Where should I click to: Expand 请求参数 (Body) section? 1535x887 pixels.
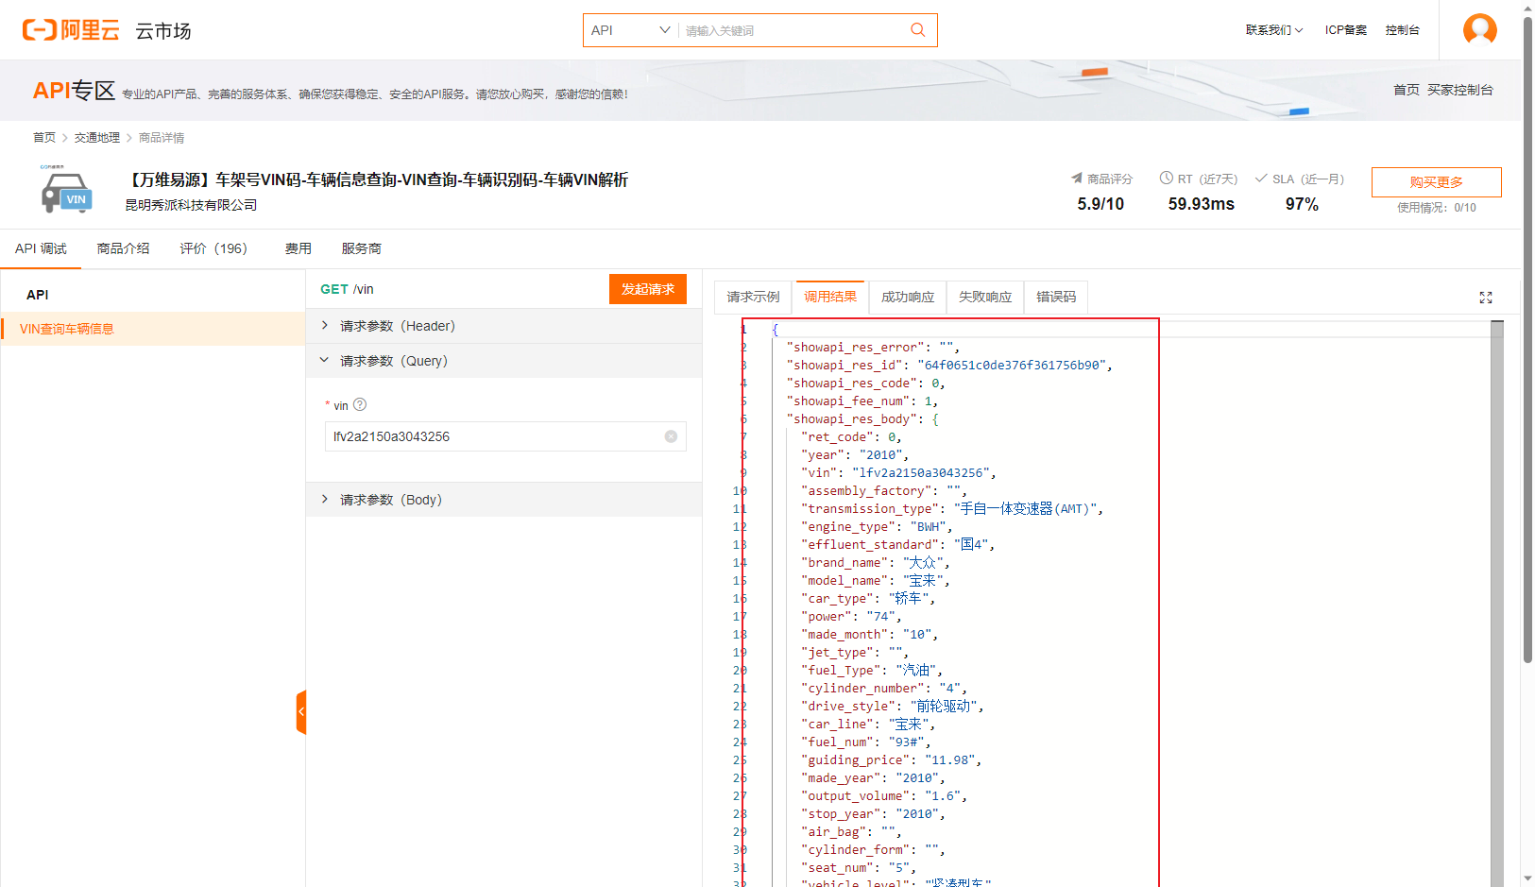503,500
